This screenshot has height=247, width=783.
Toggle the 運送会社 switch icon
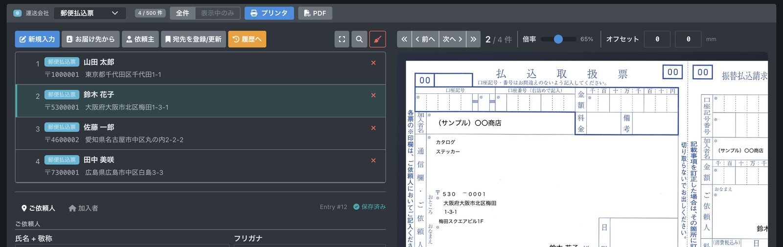click(18, 13)
